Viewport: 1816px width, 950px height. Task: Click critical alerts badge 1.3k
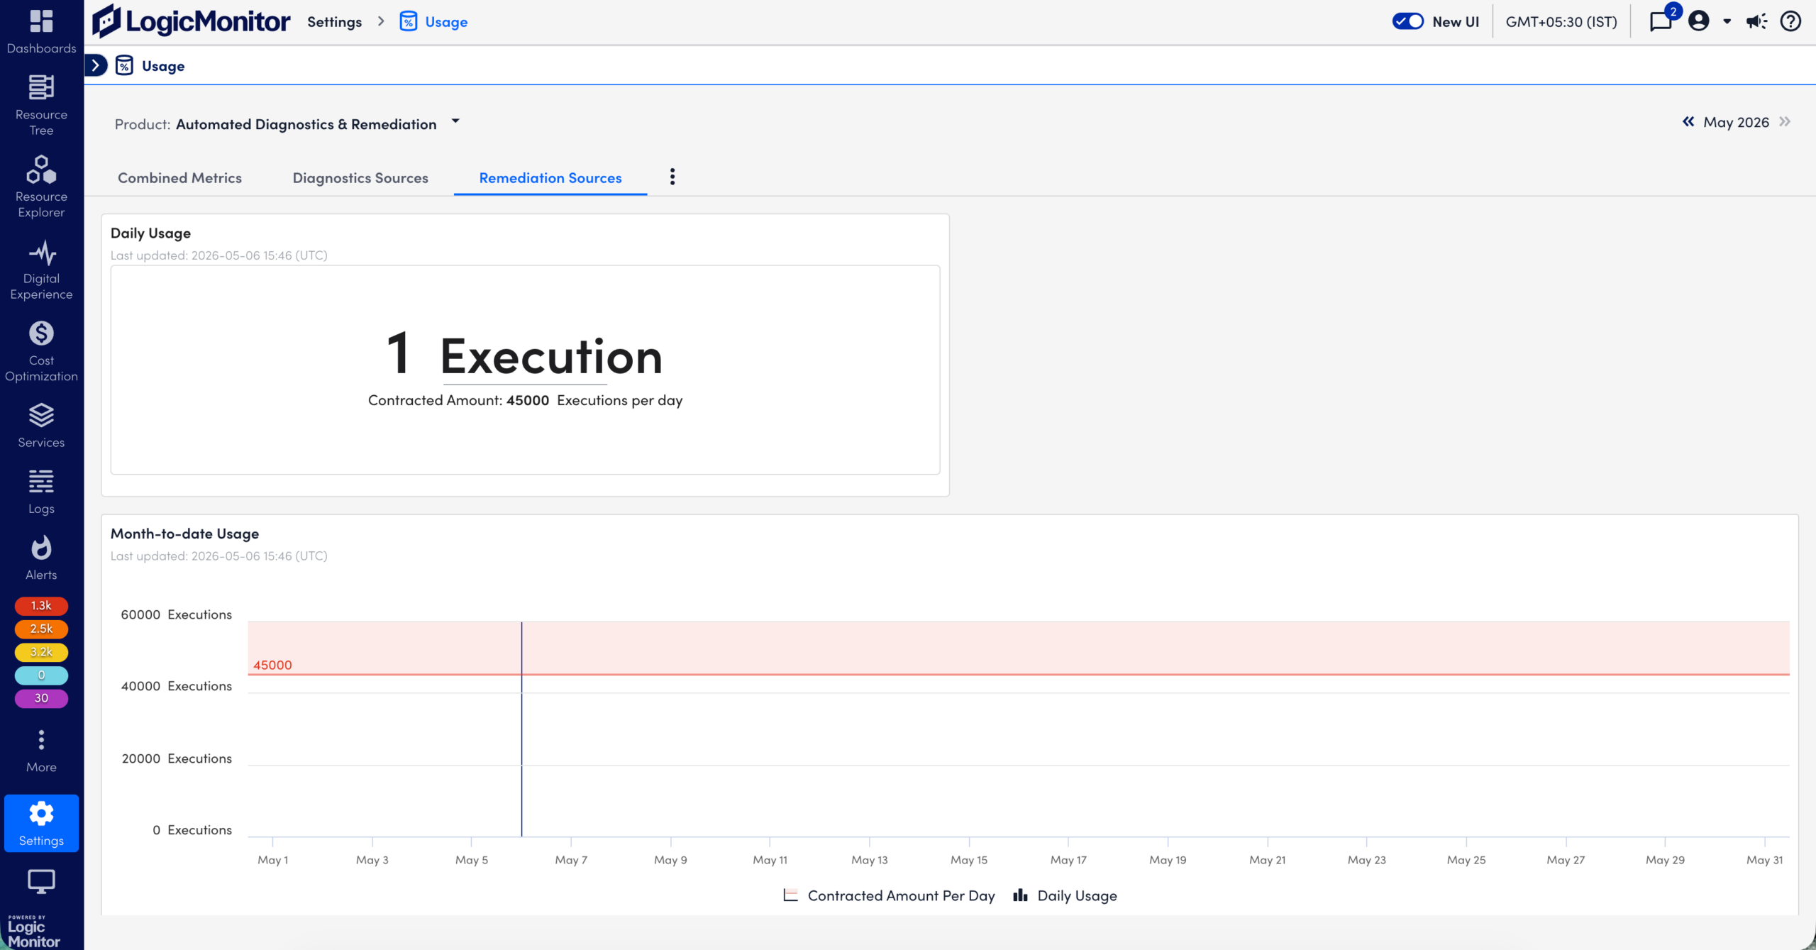click(x=41, y=605)
